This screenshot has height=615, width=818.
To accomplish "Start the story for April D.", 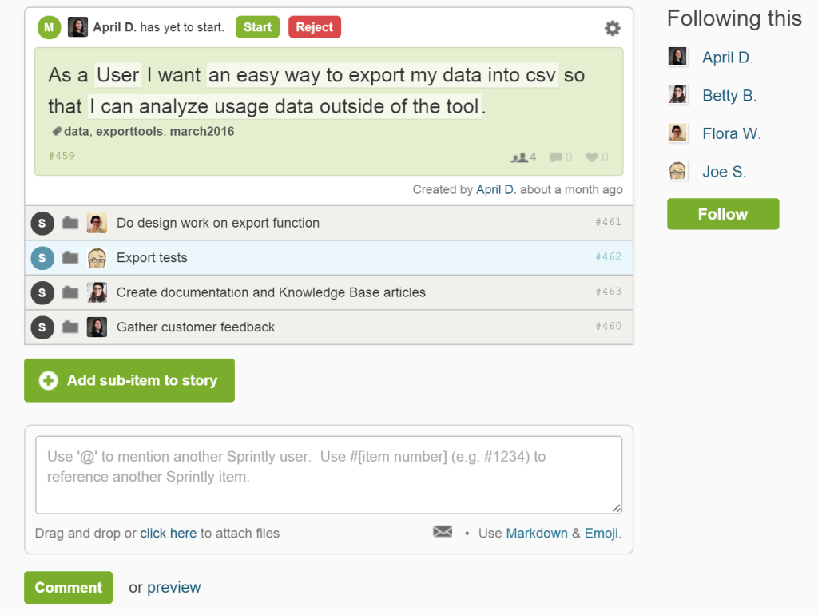I will click(257, 26).
